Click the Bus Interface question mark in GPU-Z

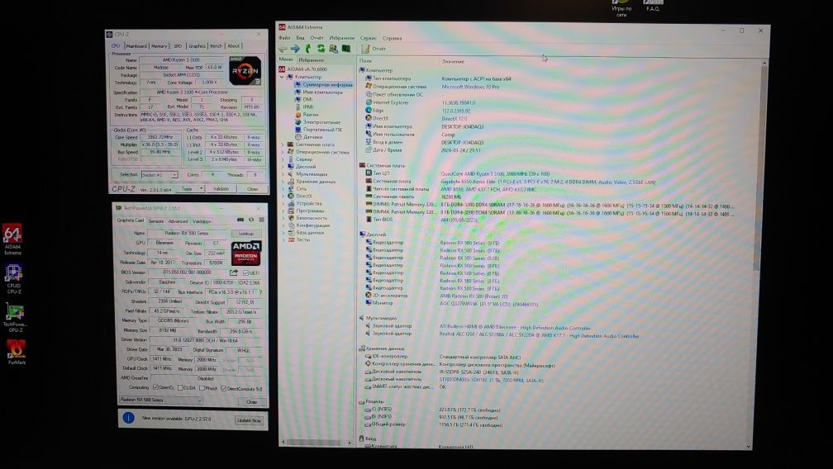[x=260, y=292]
